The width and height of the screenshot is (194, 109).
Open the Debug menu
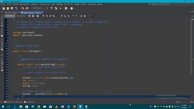click(59, 4)
